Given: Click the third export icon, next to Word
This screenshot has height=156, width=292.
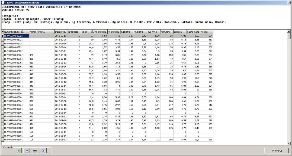Looking at the screenshot, I should pos(35,151).
